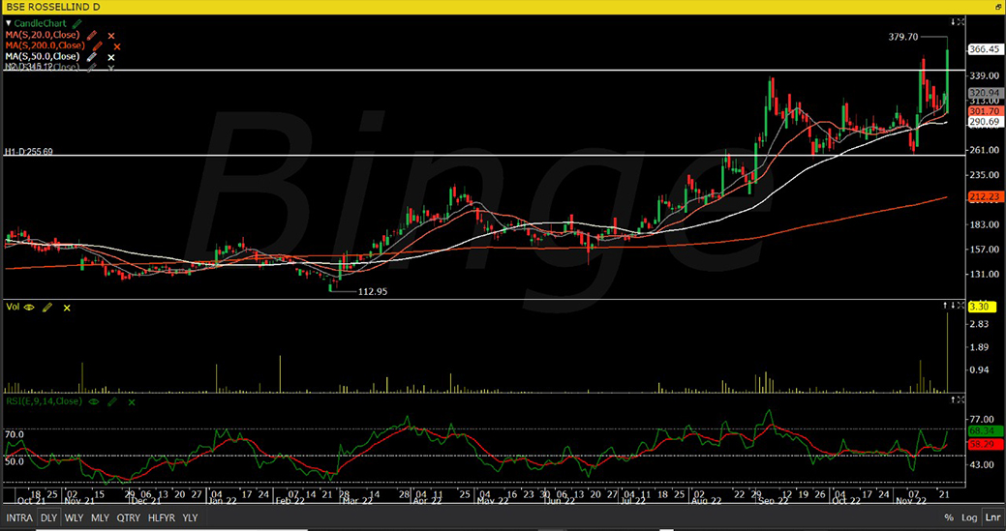Switch to WLY weekly timeframe
The height and width of the screenshot is (531, 1006).
[x=75, y=517]
